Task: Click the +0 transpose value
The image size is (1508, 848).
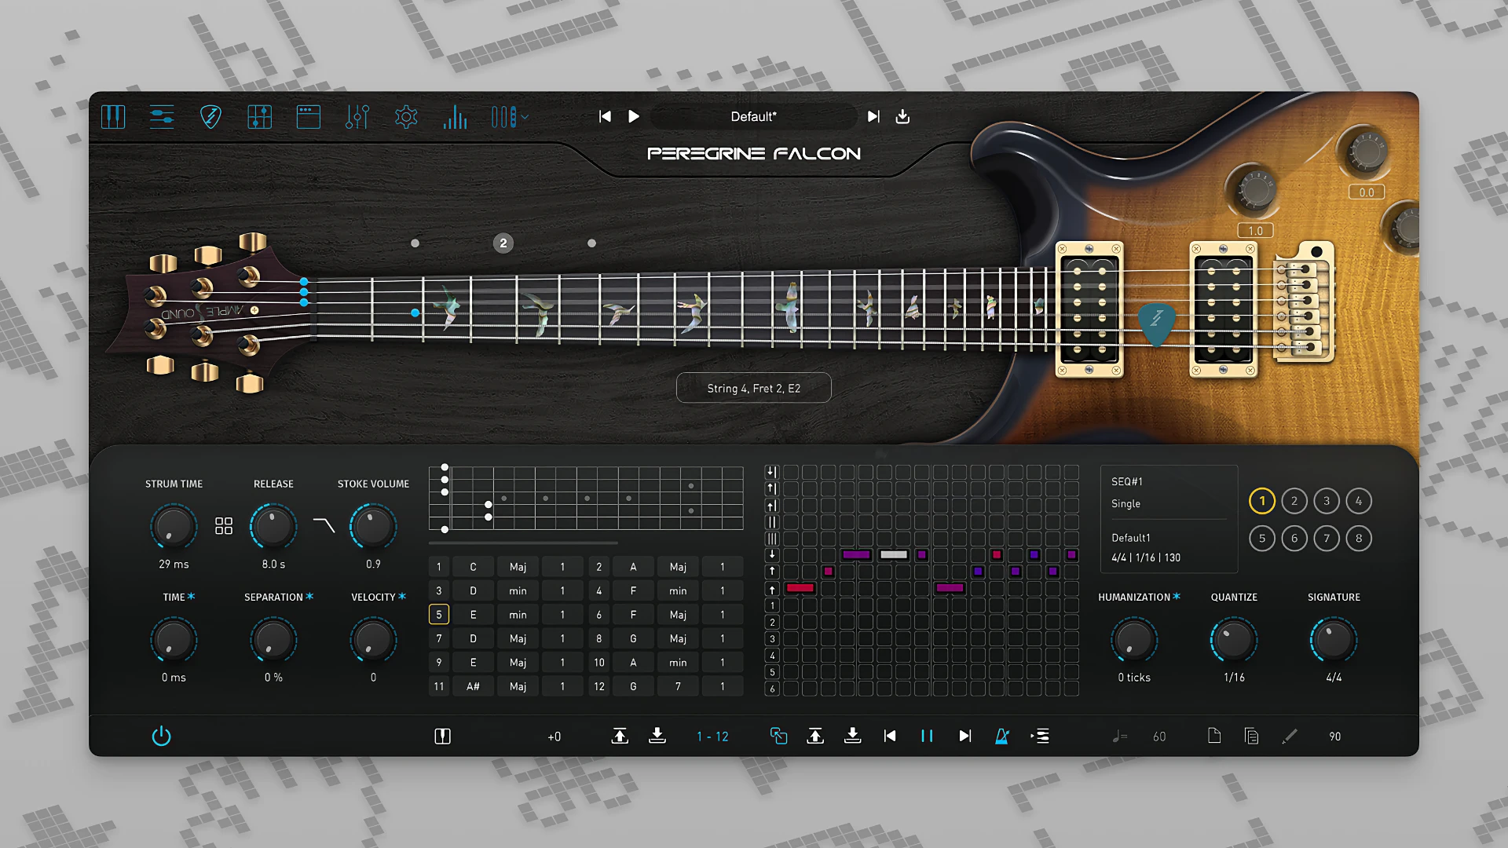Action: [555, 737]
